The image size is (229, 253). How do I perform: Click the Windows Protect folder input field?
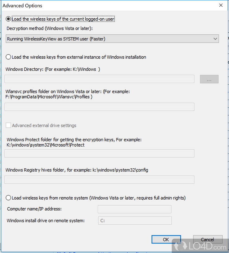point(99,153)
